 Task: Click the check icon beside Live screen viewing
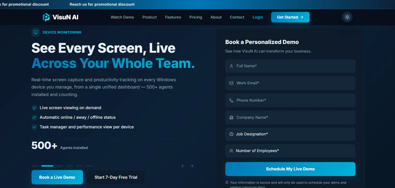pyautogui.click(x=34, y=108)
